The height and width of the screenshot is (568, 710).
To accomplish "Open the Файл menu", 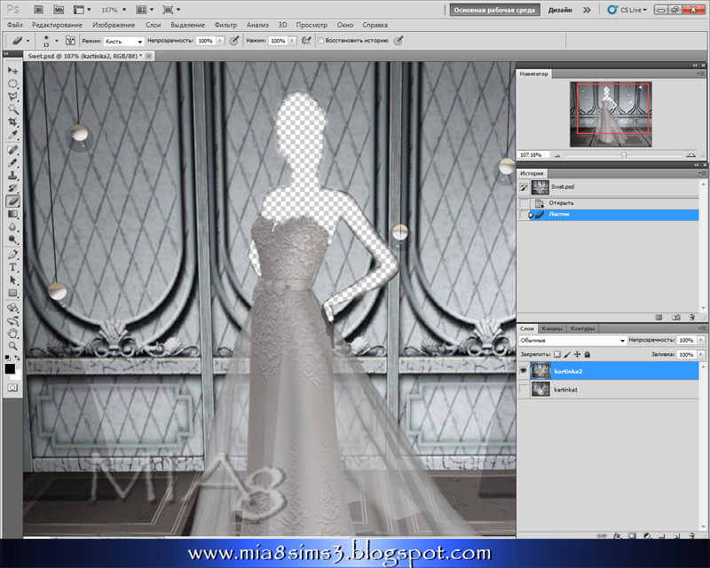I will tap(15, 26).
